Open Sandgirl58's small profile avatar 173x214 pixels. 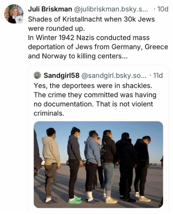37,75
